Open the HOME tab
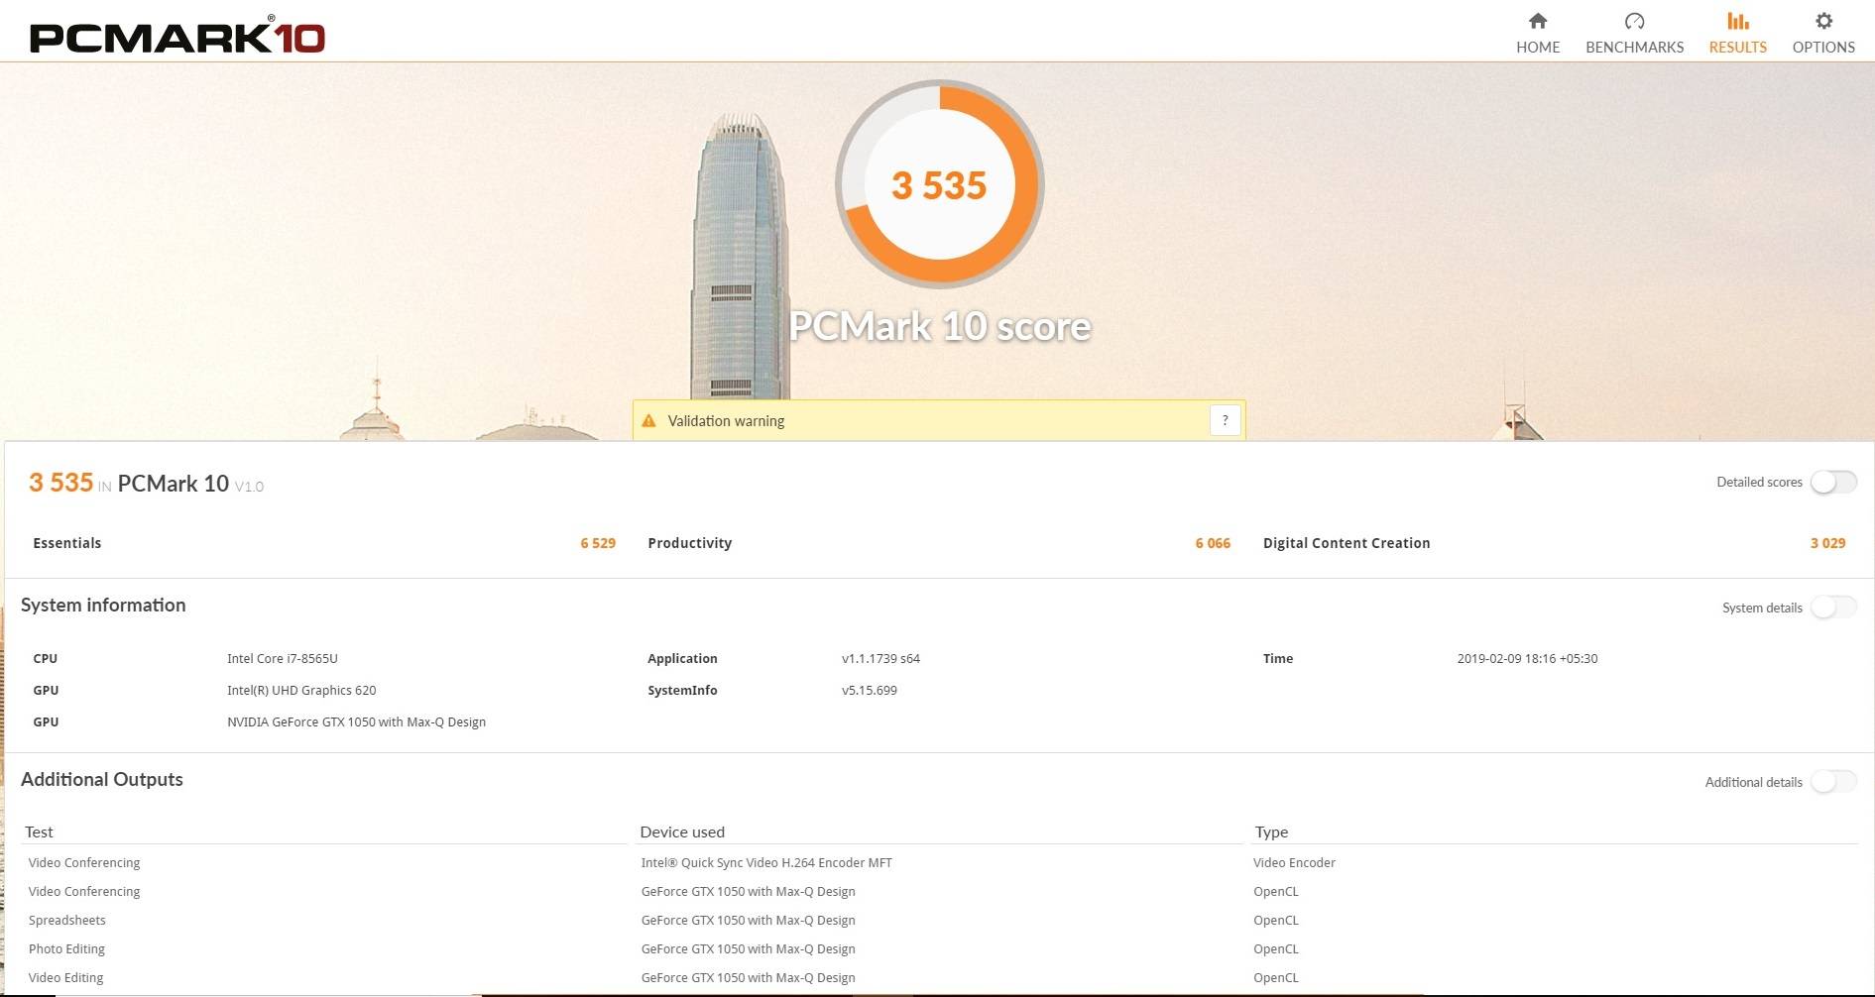The image size is (1875, 997). click(1538, 34)
